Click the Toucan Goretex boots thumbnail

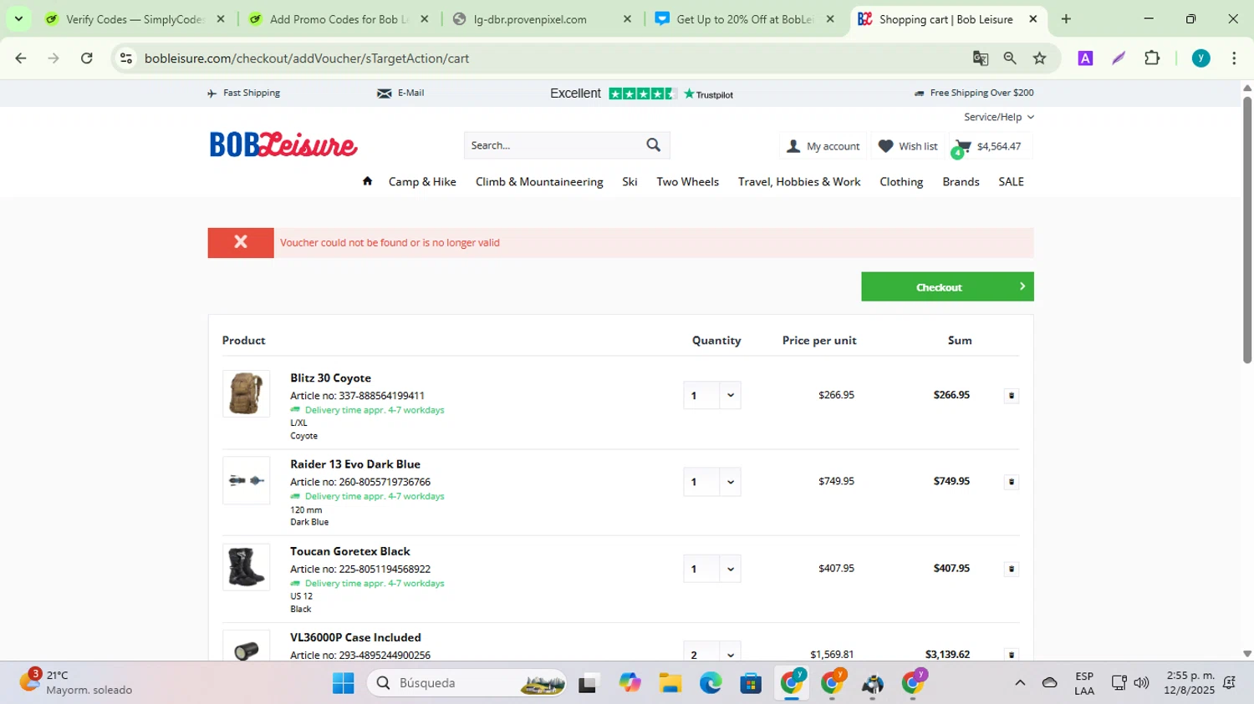[246, 567]
